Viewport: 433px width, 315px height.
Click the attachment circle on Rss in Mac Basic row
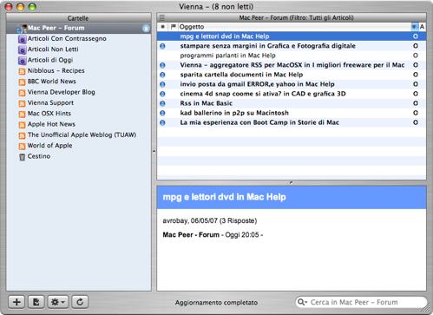(x=416, y=103)
